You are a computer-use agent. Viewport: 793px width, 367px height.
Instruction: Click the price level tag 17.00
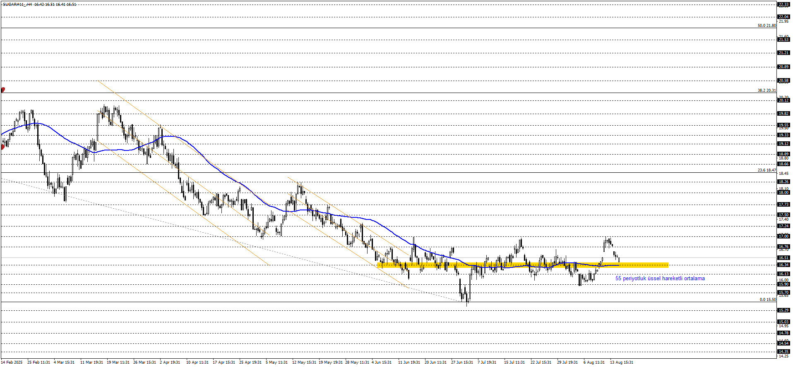(x=783, y=236)
